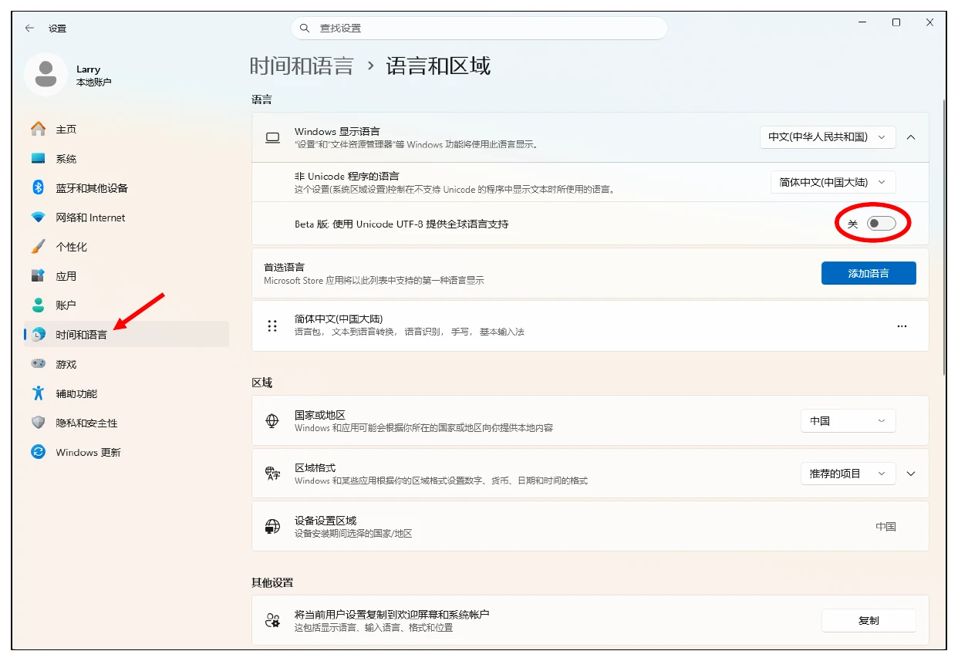
Task: Open the 区域格式 dropdown 推荐的项目
Action: [848, 474]
